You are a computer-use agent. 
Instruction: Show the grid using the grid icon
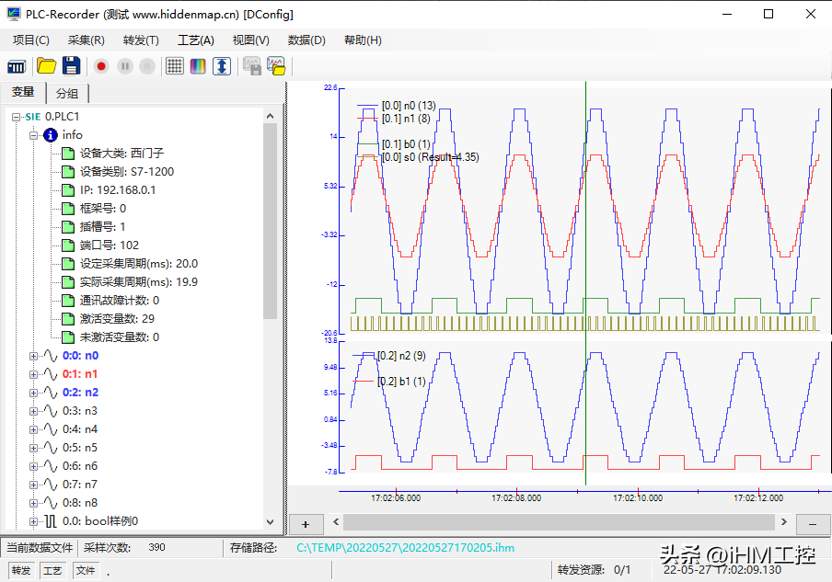click(174, 66)
